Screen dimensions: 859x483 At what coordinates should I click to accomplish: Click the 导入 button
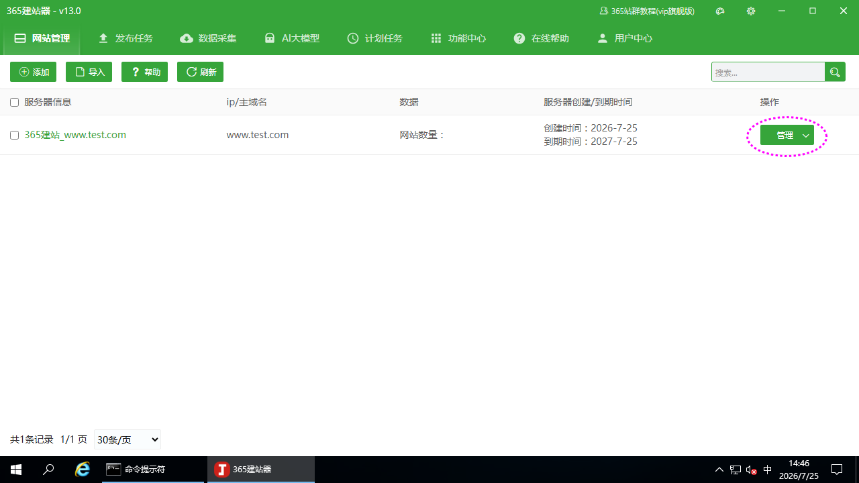click(89, 72)
